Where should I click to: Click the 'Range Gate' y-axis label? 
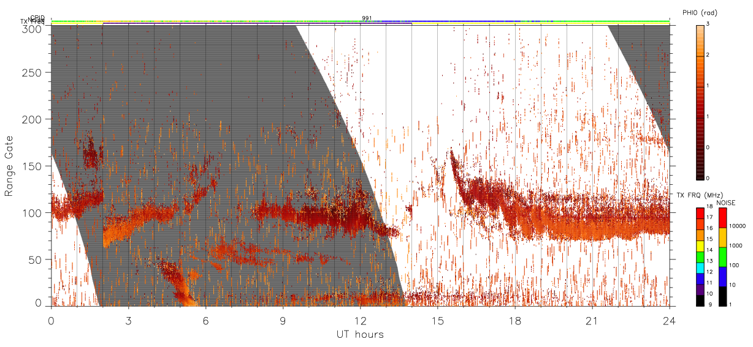[9, 166]
